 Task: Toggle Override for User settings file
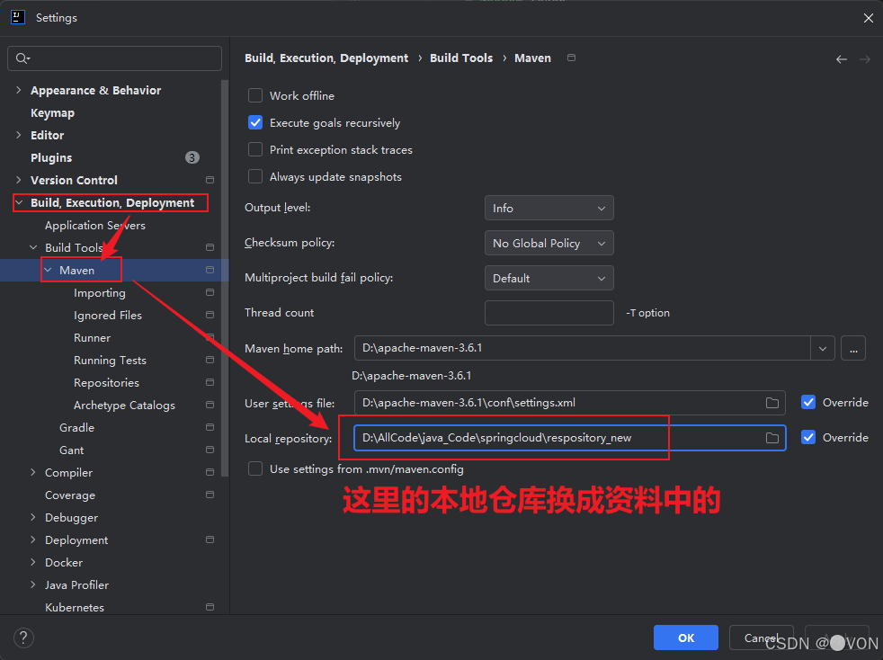808,402
